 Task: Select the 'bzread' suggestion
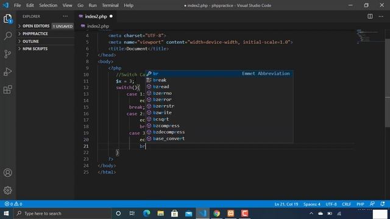[x=219, y=86]
